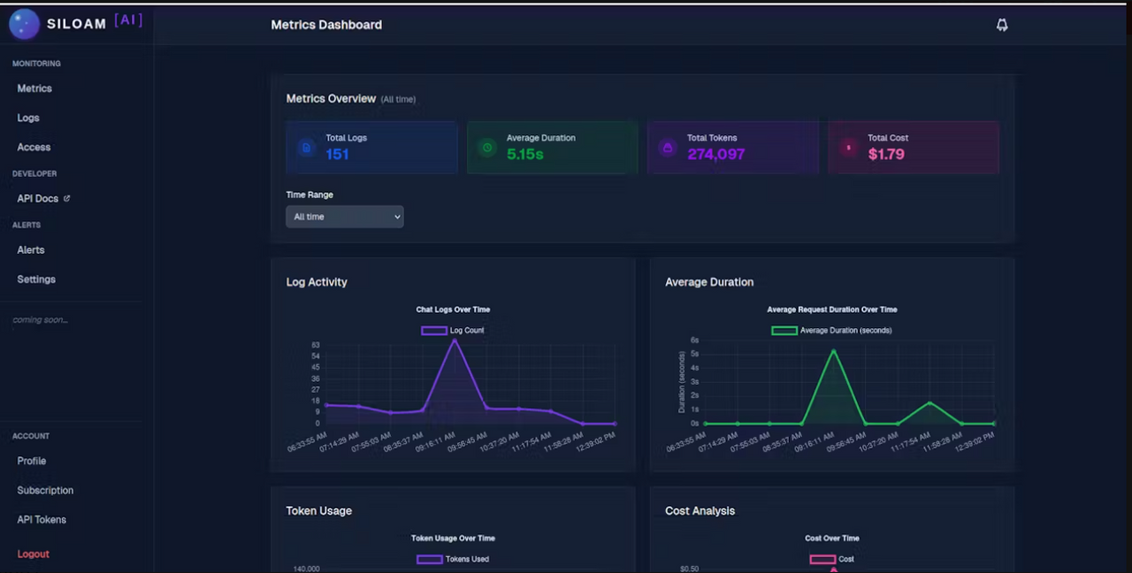Click the Total Tokens card label
Image resolution: width=1132 pixels, height=573 pixels.
(x=710, y=138)
